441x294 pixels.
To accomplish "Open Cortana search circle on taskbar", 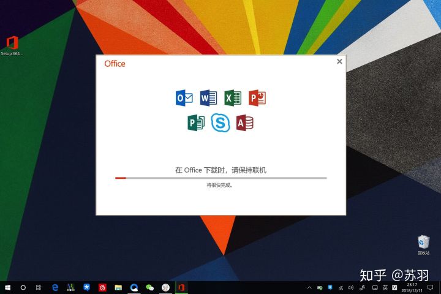I will pos(23,287).
